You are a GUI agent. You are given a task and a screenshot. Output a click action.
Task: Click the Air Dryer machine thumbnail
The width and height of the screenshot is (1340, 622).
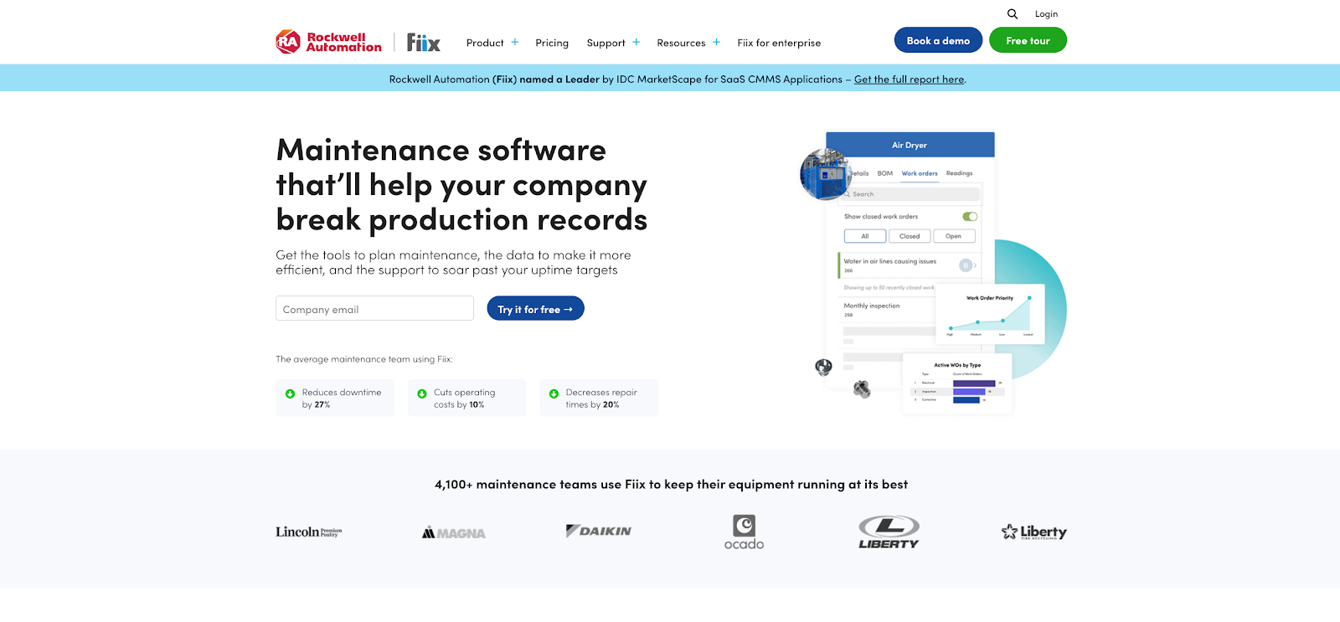tap(826, 174)
